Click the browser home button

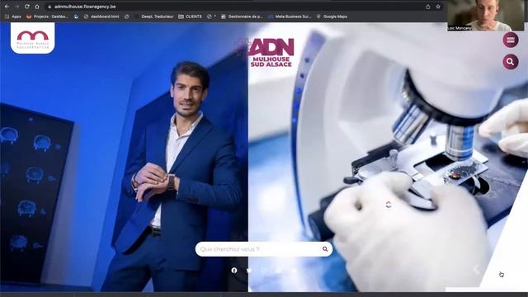[37, 7]
